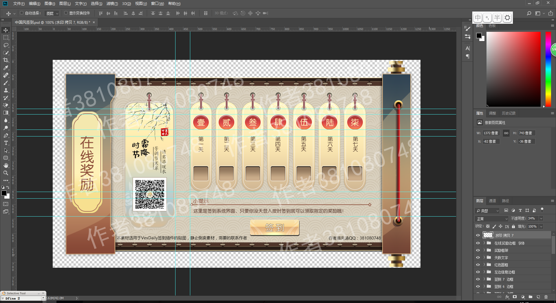Delete layer using the trash icon

546,297
